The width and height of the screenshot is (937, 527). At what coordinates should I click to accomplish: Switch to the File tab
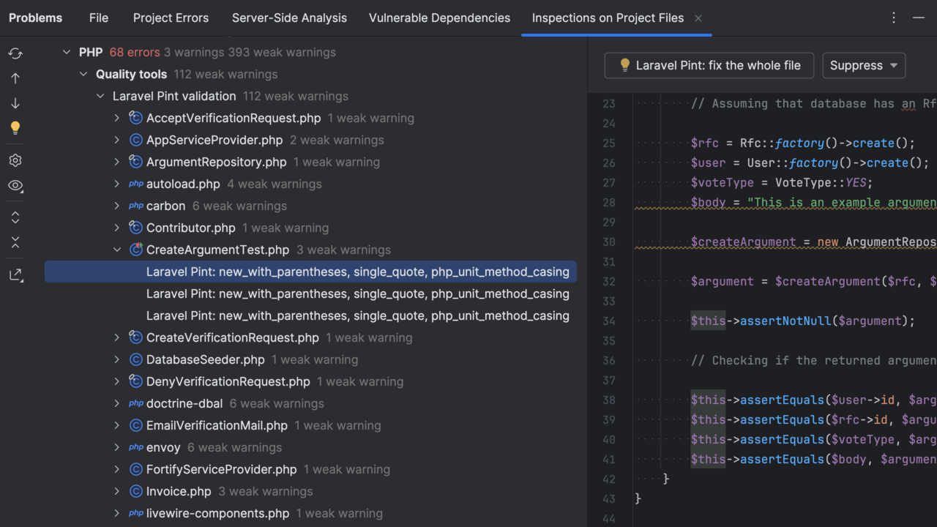tap(99, 18)
